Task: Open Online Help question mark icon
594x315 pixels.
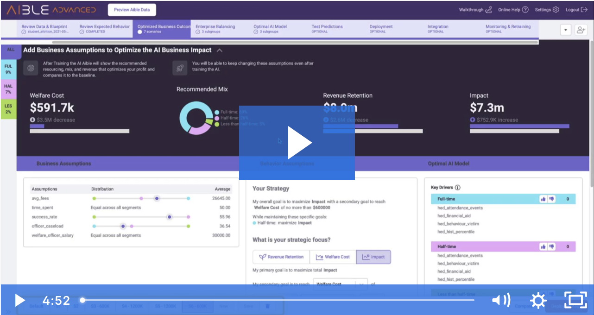Action: click(x=525, y=10)
